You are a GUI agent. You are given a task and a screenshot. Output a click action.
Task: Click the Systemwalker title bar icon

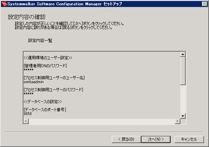(x=4, y=4)
